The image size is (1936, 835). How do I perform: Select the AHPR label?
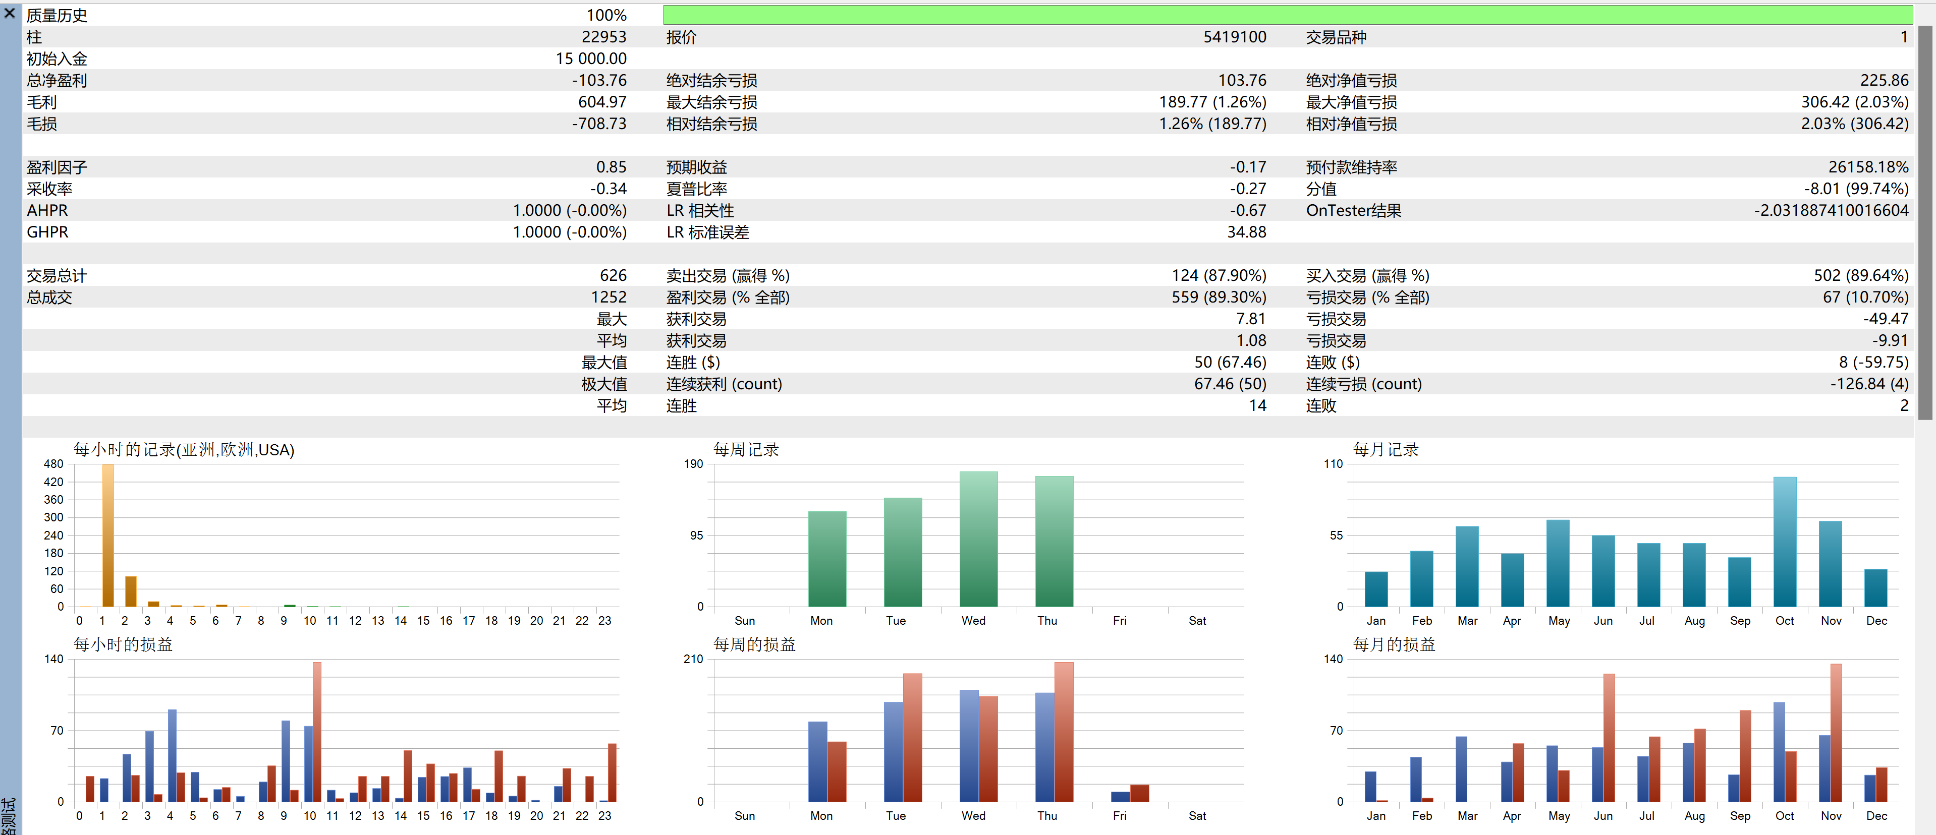[46, 210]
